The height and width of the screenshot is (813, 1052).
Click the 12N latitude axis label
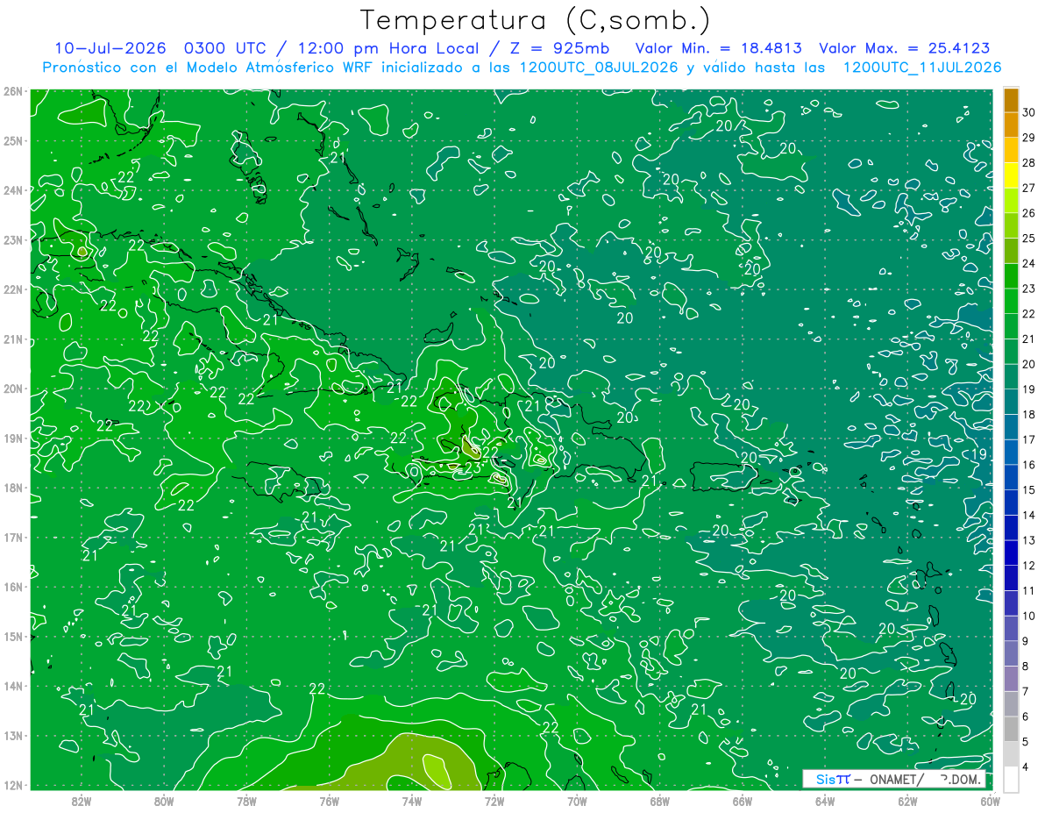(x=12, y=785)
